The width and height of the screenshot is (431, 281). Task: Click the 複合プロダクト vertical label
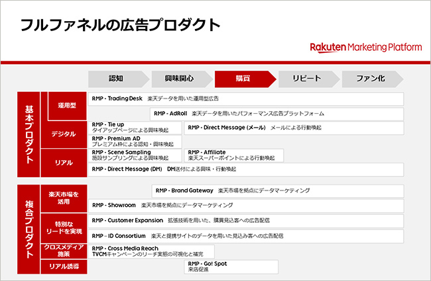click(29, 229)
